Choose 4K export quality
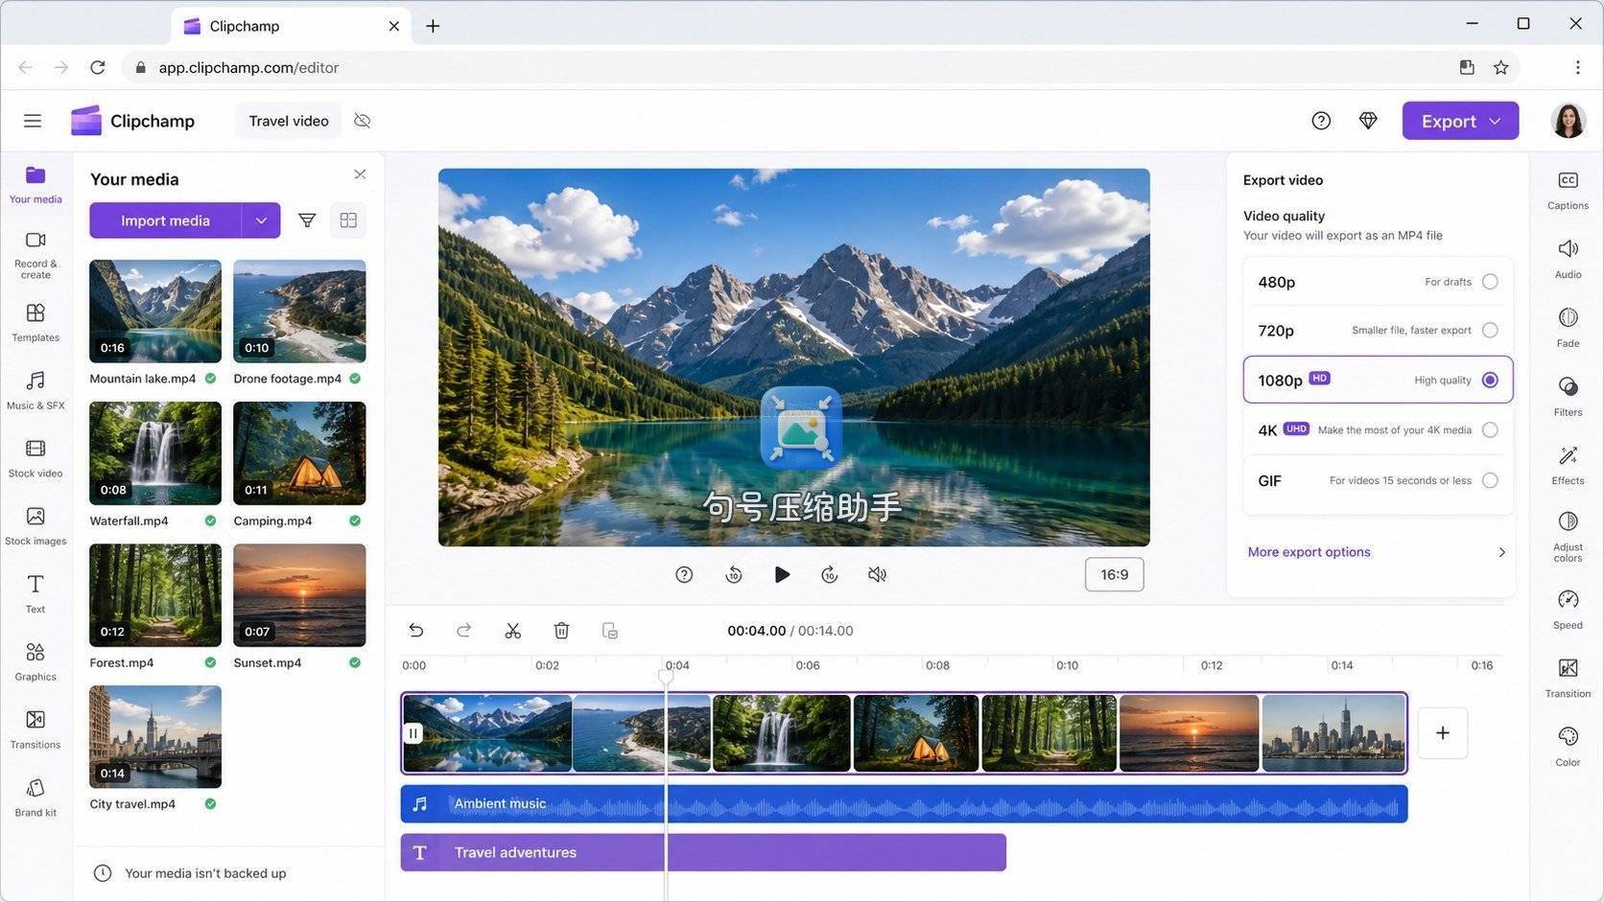This screenshot has width=1604, height=902. [x=1378, y=429]
